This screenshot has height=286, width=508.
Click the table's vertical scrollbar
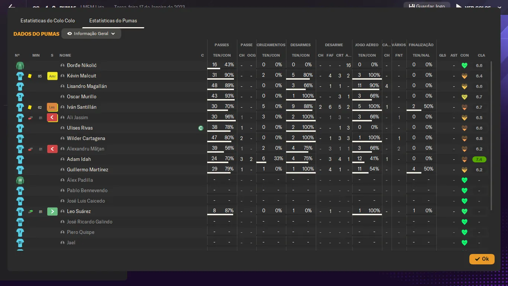[x=491, y=136]
